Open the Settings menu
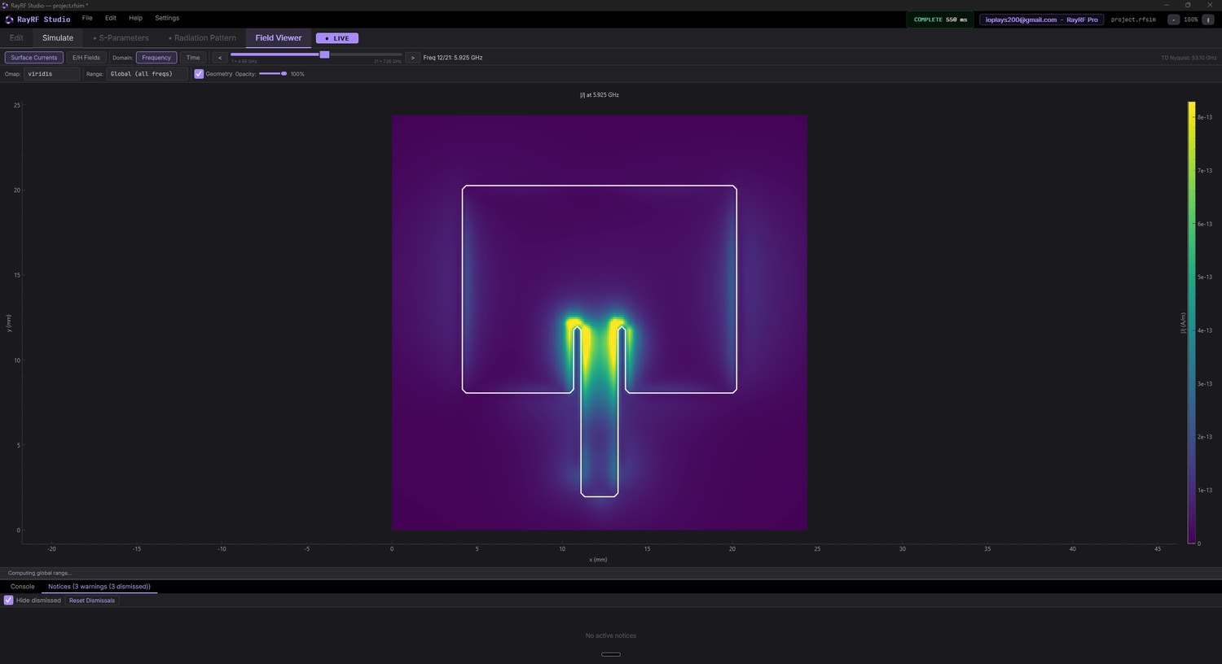The width and height of the screenshot is (1222, 664). coord(167,18)
